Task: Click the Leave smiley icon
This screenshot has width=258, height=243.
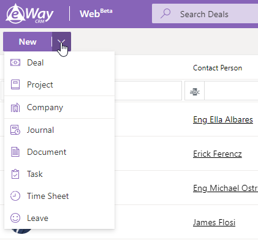Action: click(x=15, y=218)
